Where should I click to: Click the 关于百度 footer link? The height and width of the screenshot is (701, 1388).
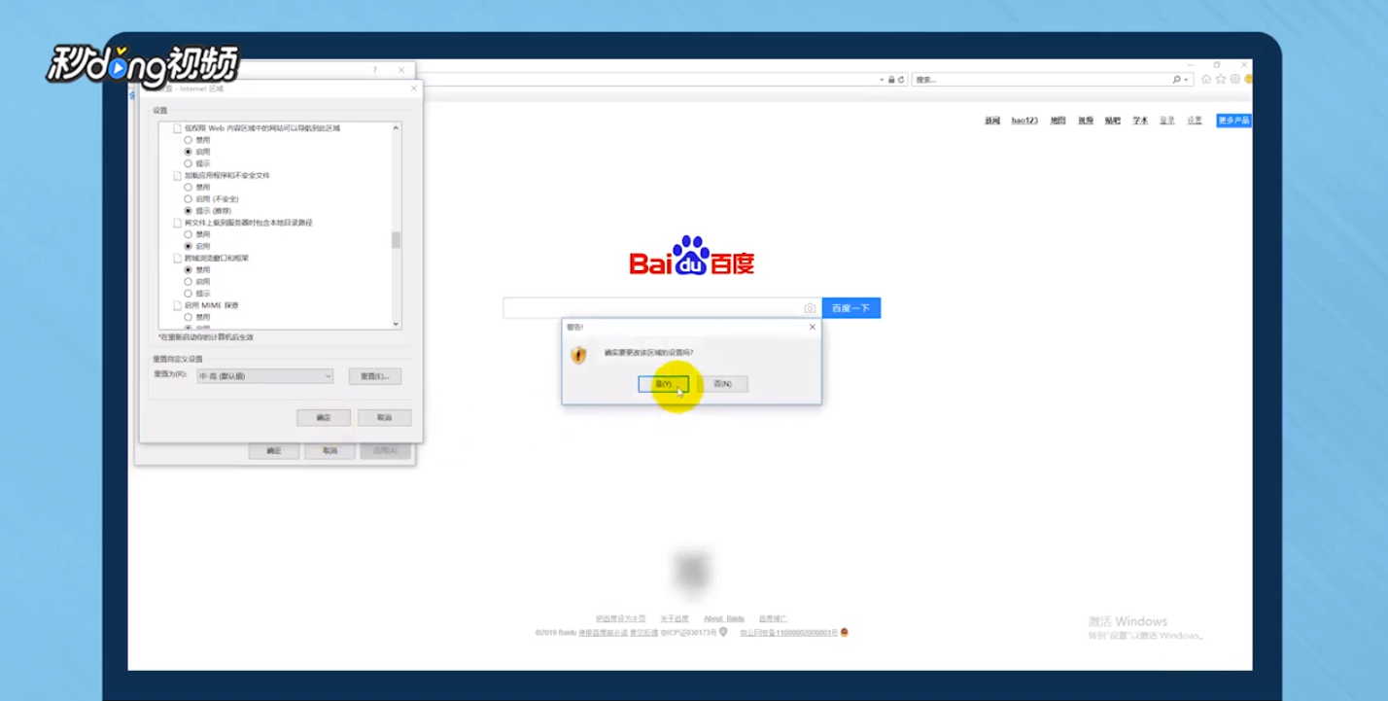coord(675,618)
